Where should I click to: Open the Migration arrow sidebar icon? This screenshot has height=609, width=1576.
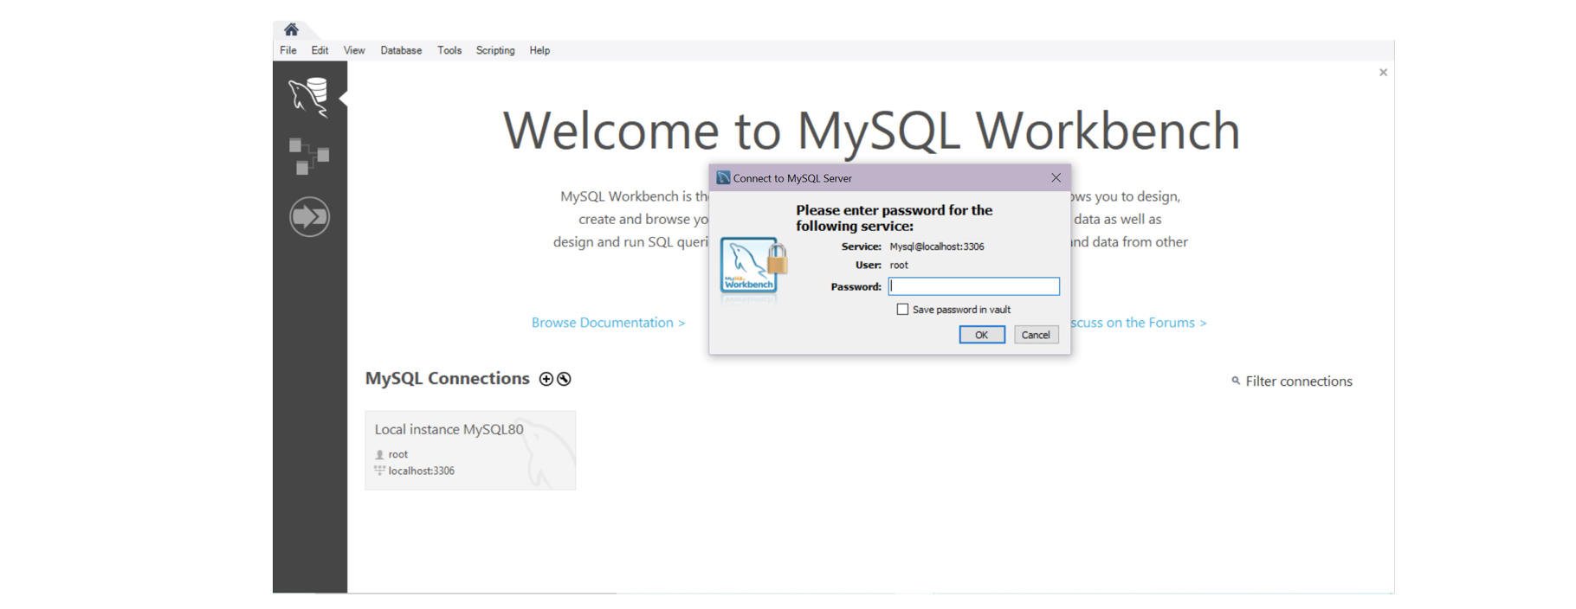coord(309,216)
